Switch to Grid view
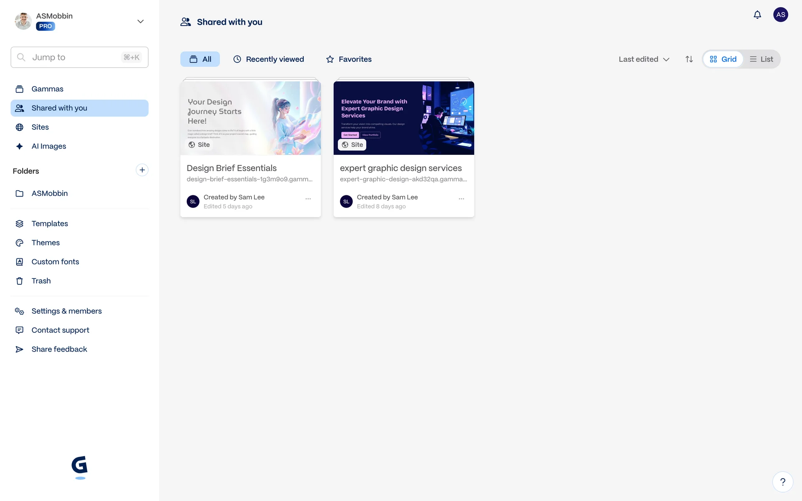802x501 pixels. (723, 59)
